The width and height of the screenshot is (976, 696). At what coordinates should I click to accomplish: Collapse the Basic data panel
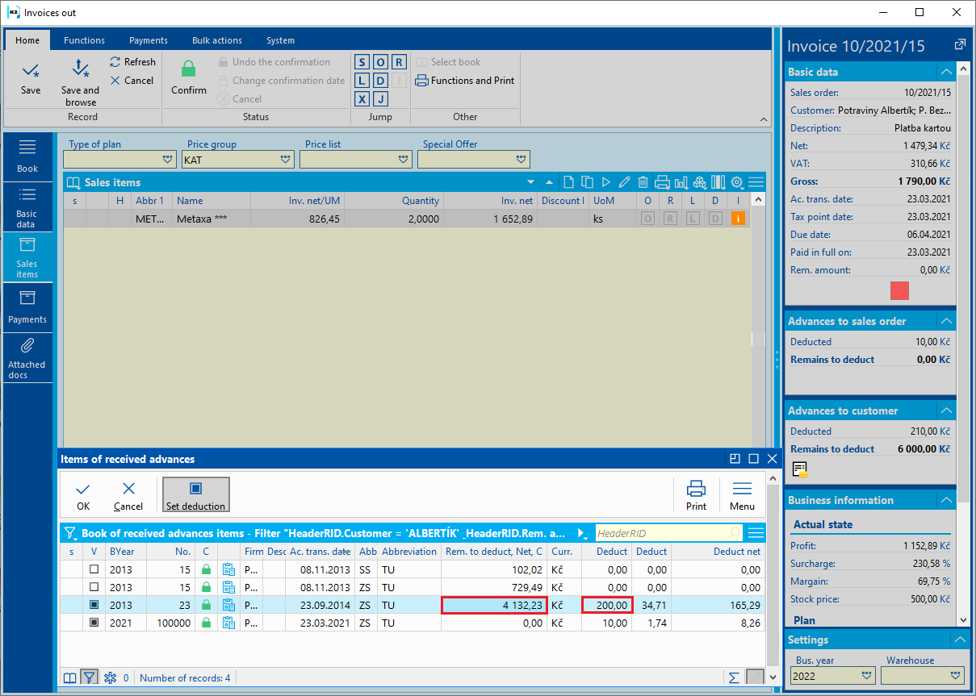945,72
